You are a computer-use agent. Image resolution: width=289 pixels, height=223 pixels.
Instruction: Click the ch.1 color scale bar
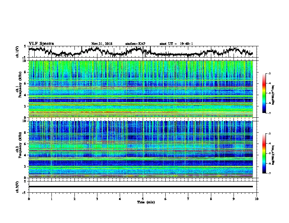point(264,93)
